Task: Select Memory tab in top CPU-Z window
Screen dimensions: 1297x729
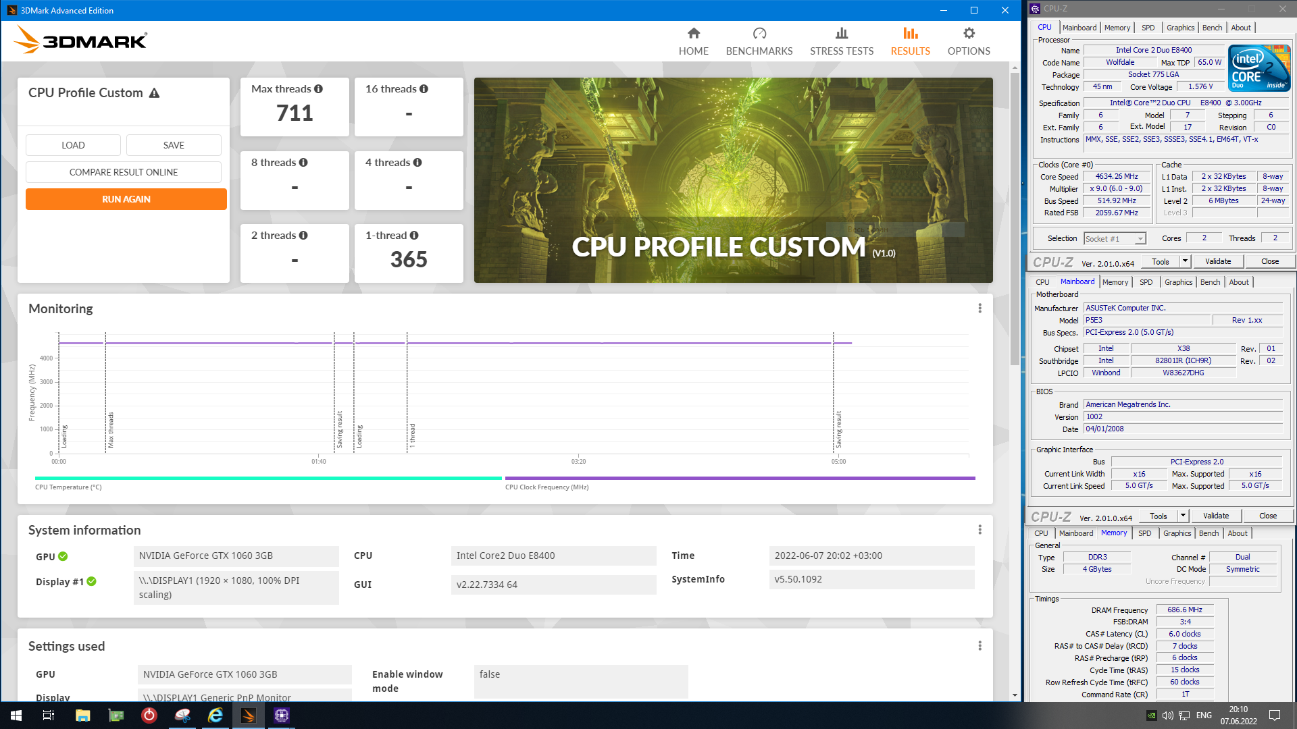Action: 1117,28
